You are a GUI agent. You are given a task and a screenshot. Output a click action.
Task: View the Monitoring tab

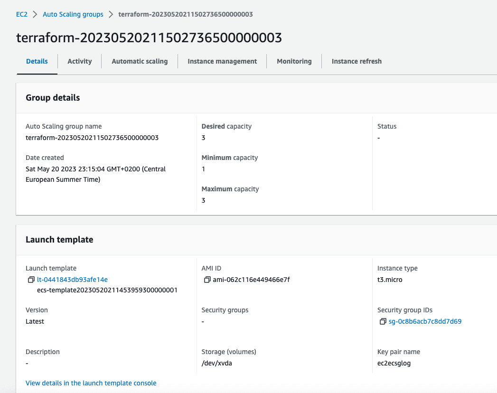294,61
